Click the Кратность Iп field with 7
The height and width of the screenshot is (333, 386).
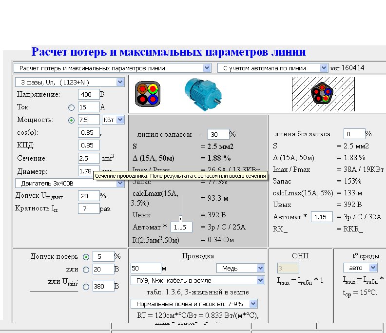[x=89, y=208]
